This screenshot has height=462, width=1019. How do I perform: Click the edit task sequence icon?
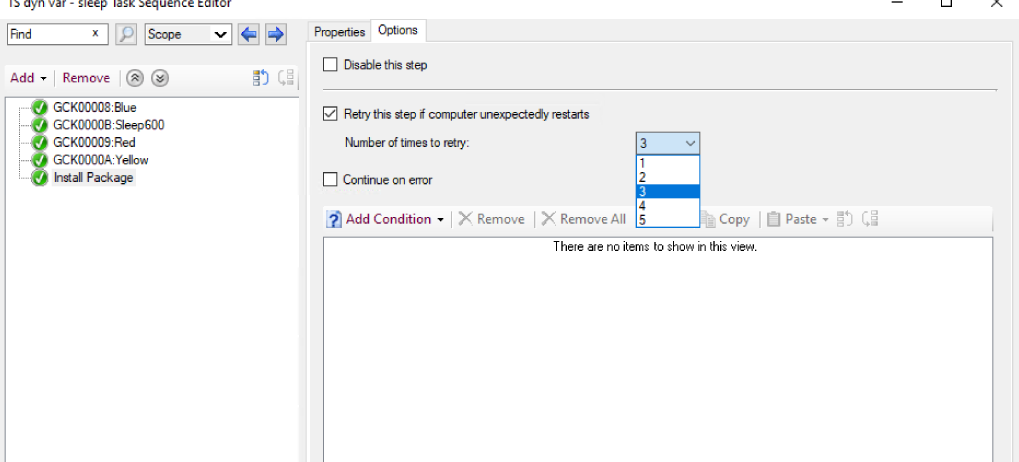(x=260, y=77)
